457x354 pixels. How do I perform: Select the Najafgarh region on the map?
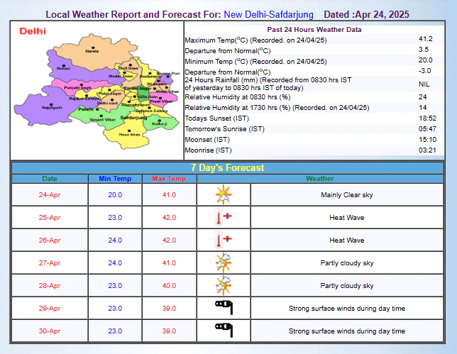coord(48,109)
